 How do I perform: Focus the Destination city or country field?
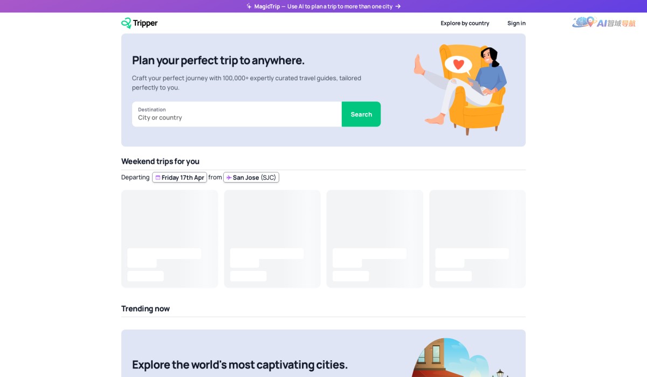[237, 114]
